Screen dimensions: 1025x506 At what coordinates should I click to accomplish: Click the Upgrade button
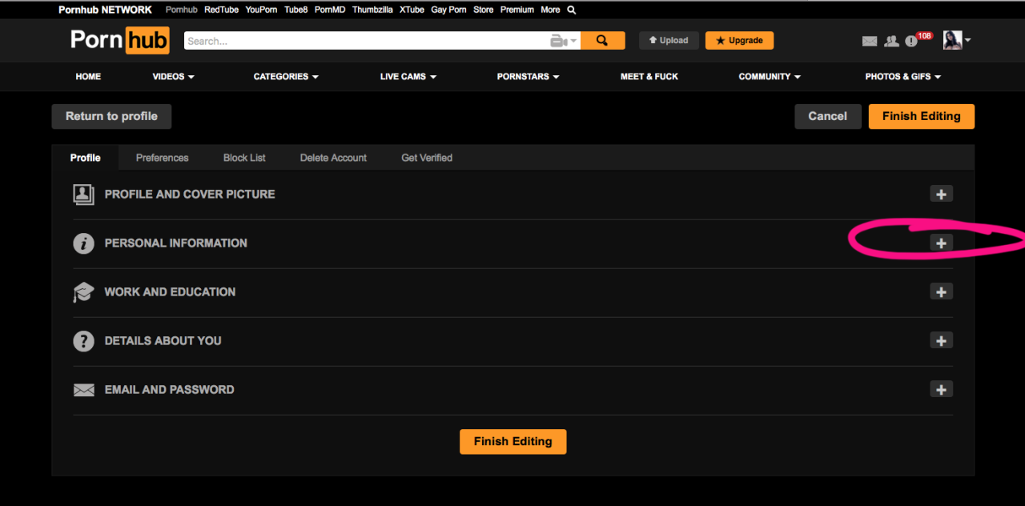click(739, 40)
